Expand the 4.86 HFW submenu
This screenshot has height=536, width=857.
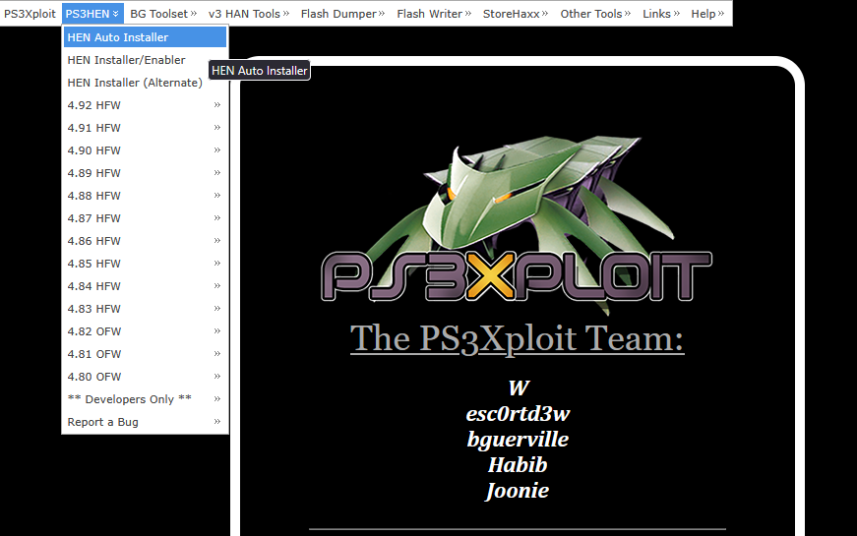tap(145, 241)
